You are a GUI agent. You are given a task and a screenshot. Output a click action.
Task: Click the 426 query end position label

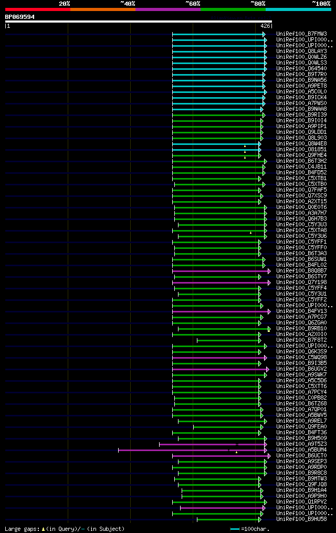point(265,26)
